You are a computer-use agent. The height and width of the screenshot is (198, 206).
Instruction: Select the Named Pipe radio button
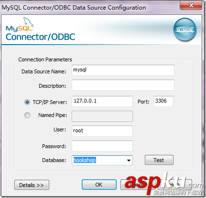[x=27, y=115]
